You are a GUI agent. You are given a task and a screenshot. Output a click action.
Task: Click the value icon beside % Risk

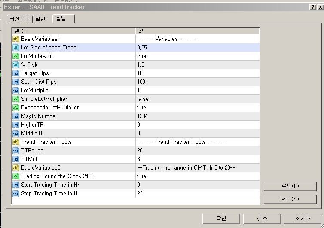click(x=16, y=65)
